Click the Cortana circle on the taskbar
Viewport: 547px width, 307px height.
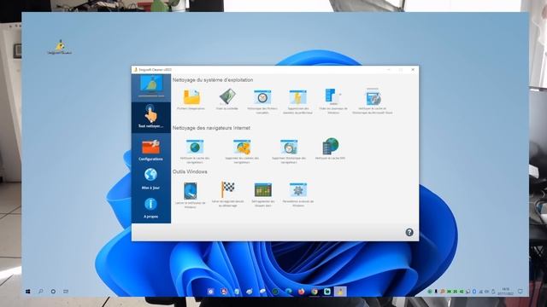[53, 292]
